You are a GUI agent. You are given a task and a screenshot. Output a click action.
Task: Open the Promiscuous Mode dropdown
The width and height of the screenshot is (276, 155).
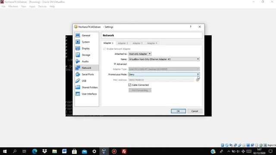[x=164, y=74]
